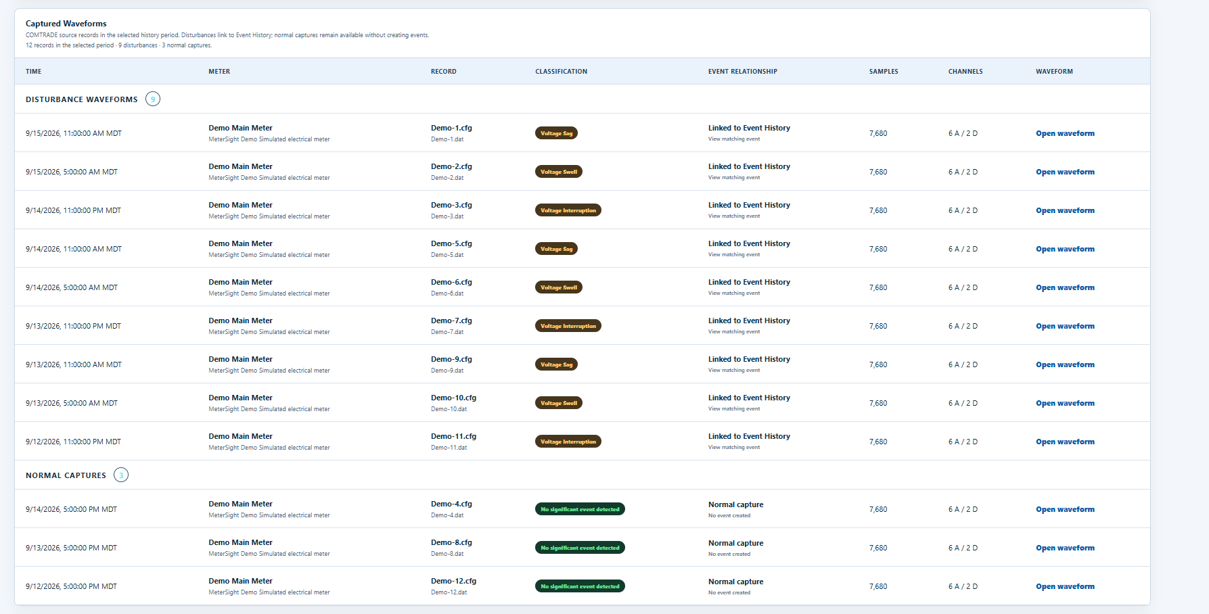View matching event for Demo-5.cfg
Image resolution: width=1209 pixels, height=614 pixels.
pyautogui.click(x=734, y=255)
